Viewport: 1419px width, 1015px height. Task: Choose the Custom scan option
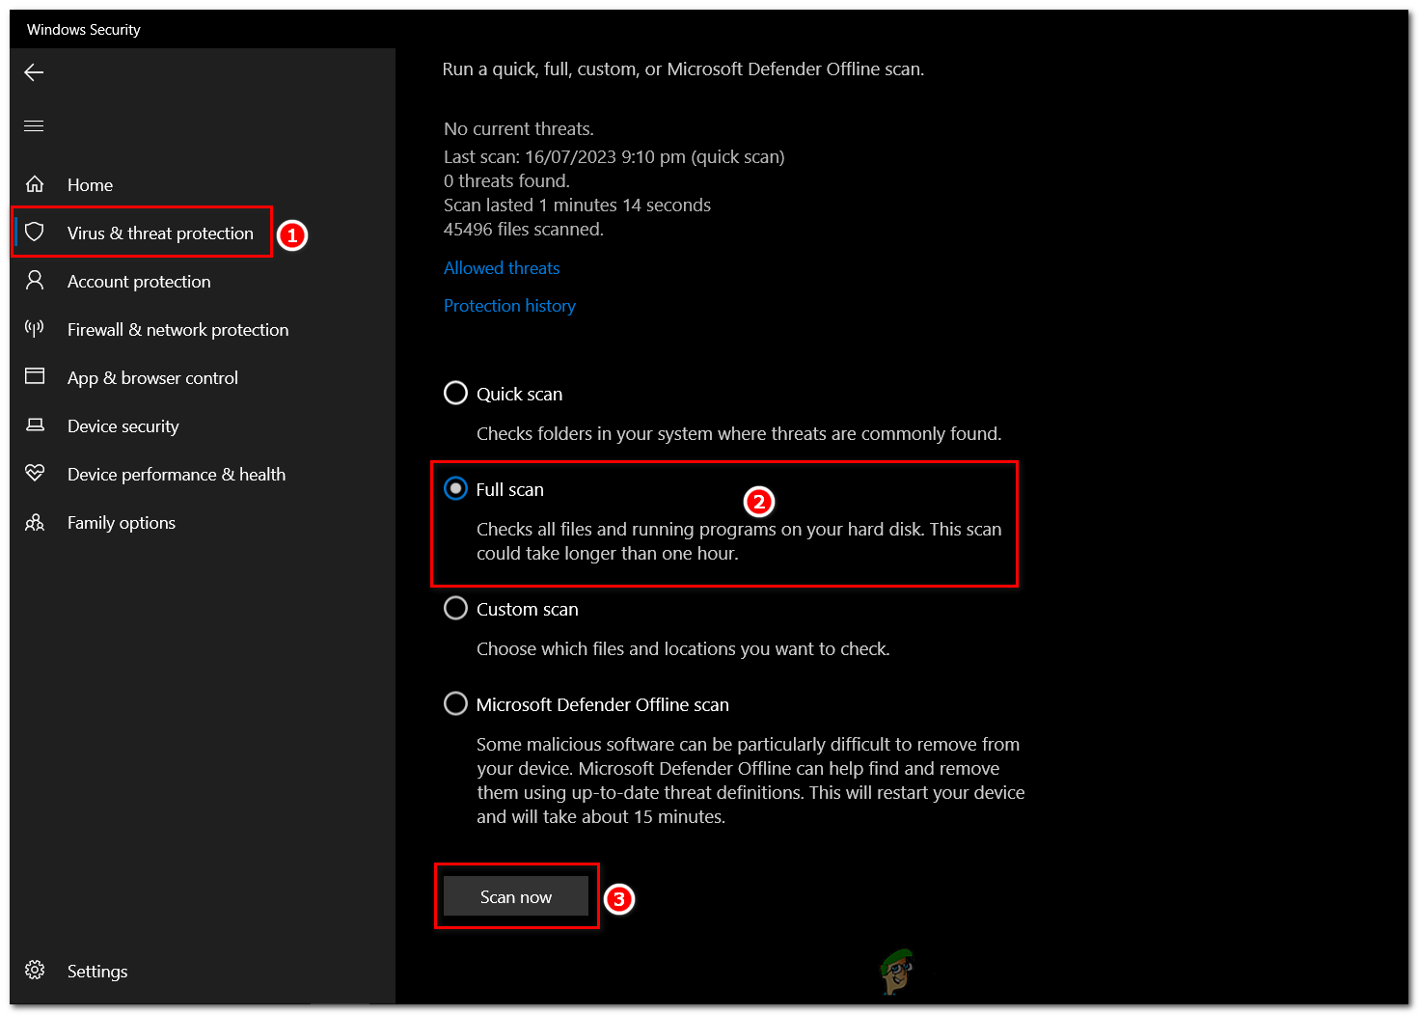455,608
